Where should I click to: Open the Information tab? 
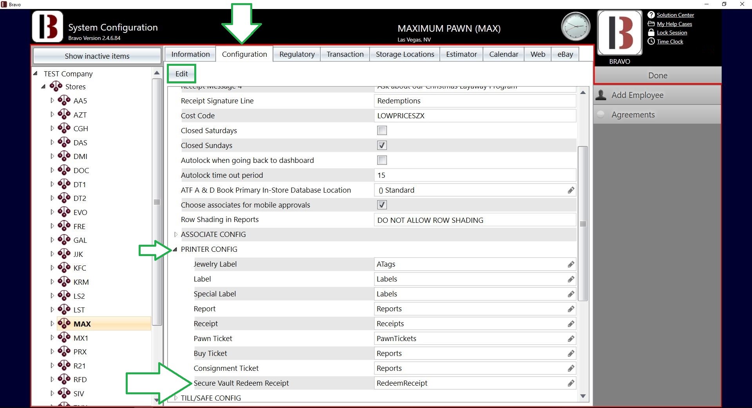(x=190, y=54)
